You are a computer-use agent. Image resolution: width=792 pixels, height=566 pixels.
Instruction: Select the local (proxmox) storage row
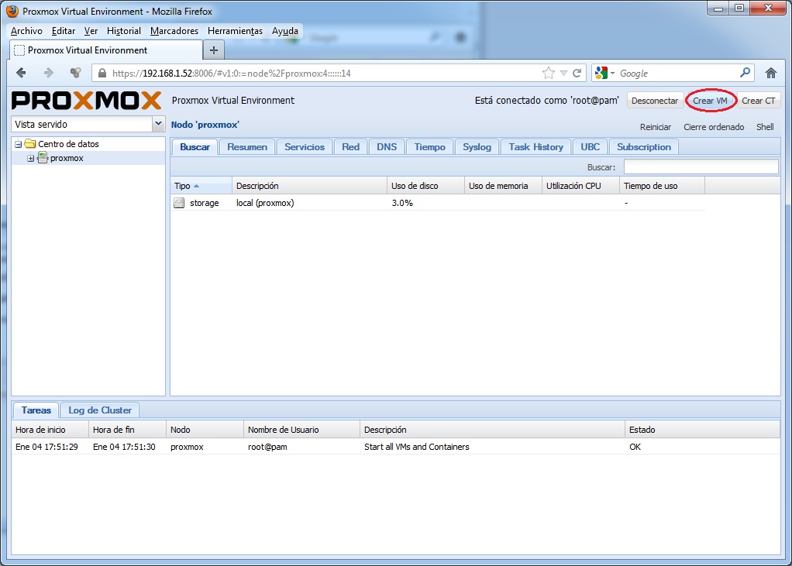click(x=437, y=203)
